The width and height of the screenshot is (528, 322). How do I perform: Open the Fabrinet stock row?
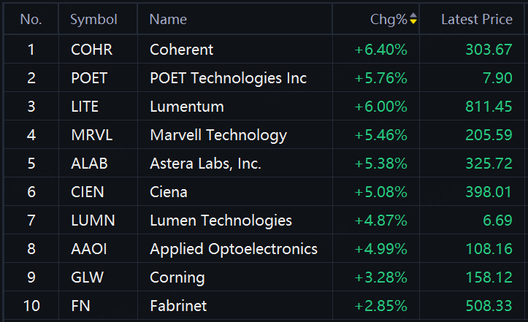[264, 306]
